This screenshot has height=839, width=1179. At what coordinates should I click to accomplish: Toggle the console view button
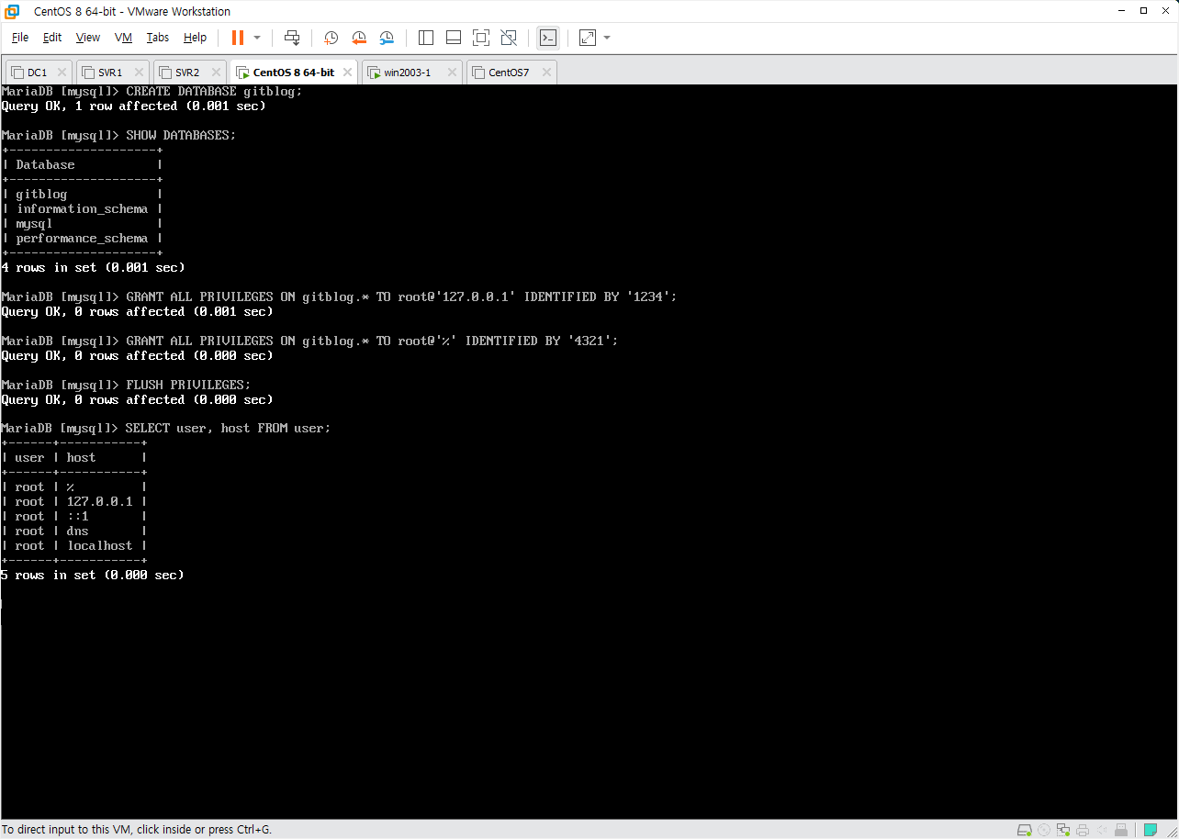(548, 38)
